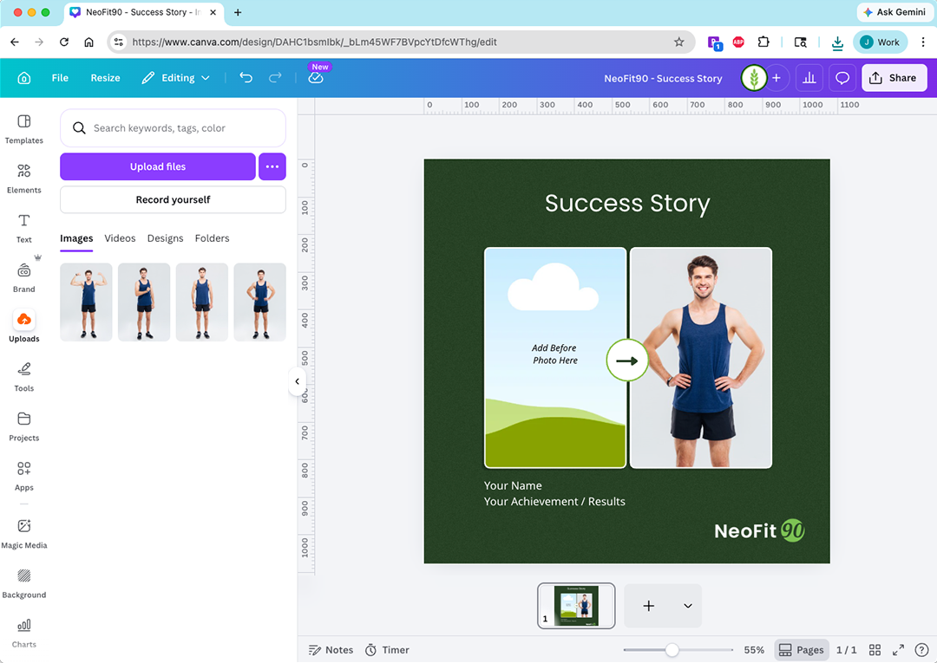
Task: Open the Magic Media app
Action: point(23,532)
